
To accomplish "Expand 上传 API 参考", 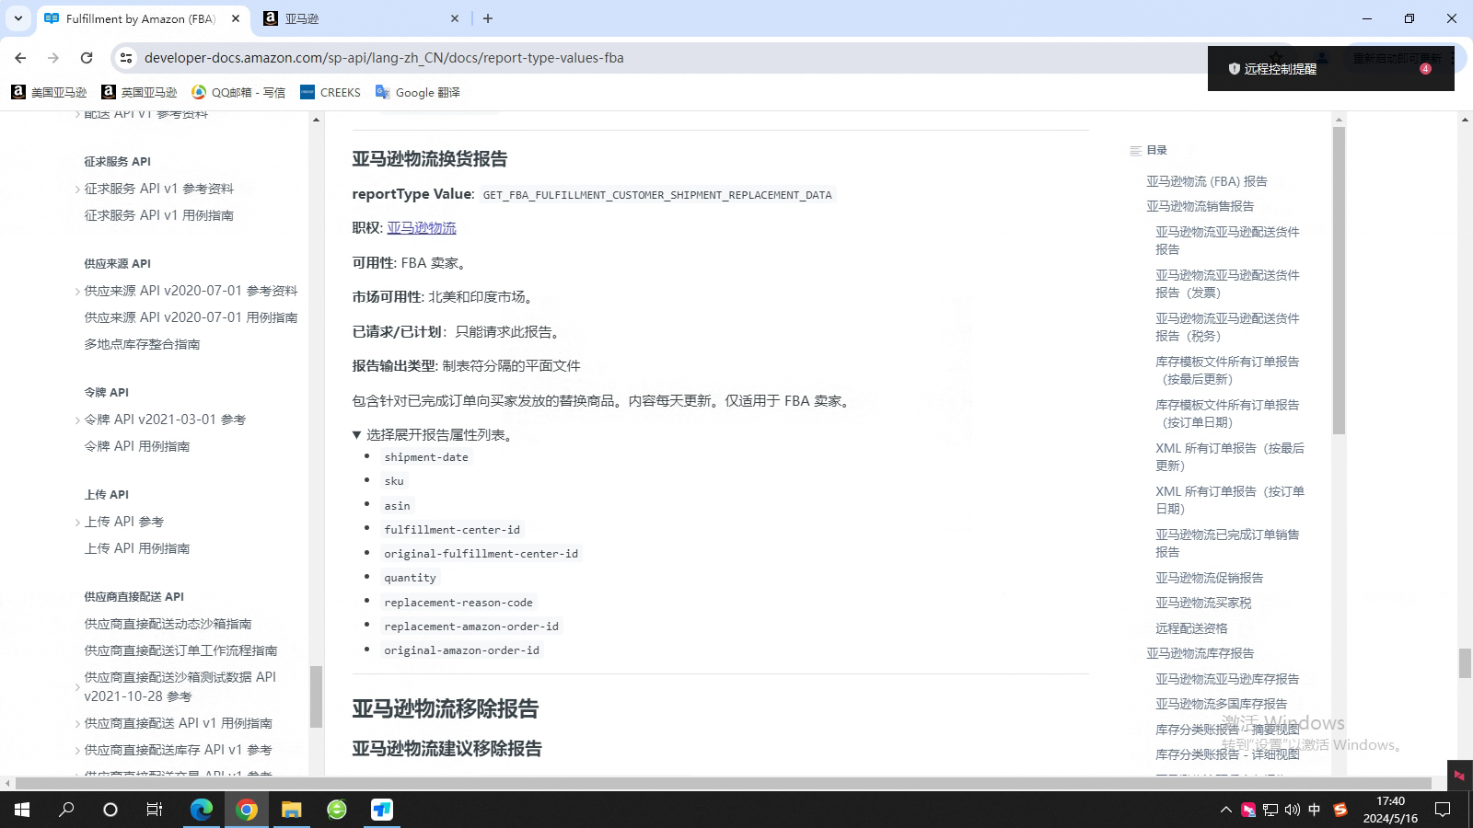I will 77,523.
